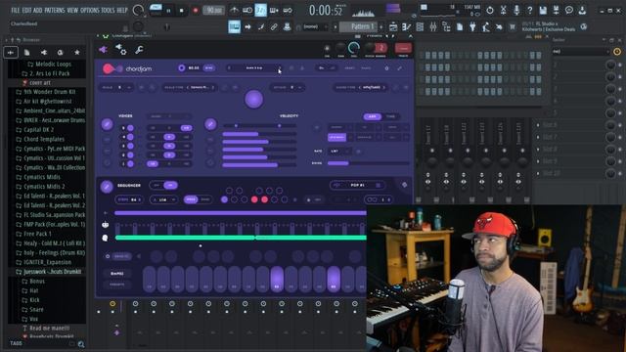Open the sequencer Steps selector

(x=128, y=199)
